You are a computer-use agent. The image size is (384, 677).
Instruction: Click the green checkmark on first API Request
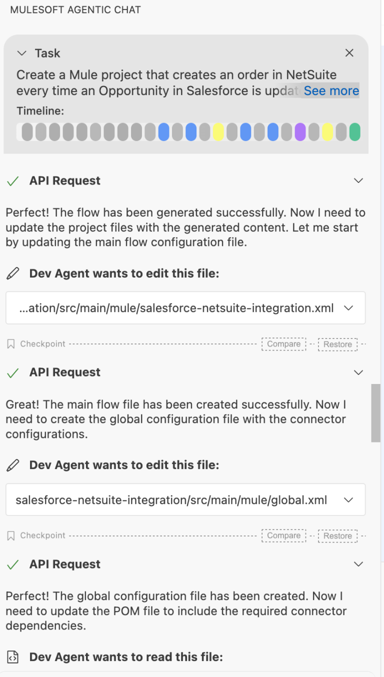point(12,180)
